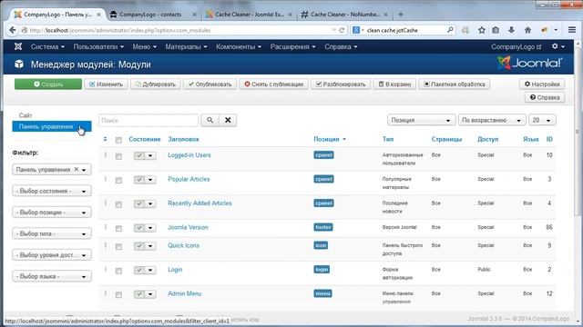The width and height of the screenshot is (583, 327).
Task: Check the Login row checkbox
Action: click(x=118, y=271)
